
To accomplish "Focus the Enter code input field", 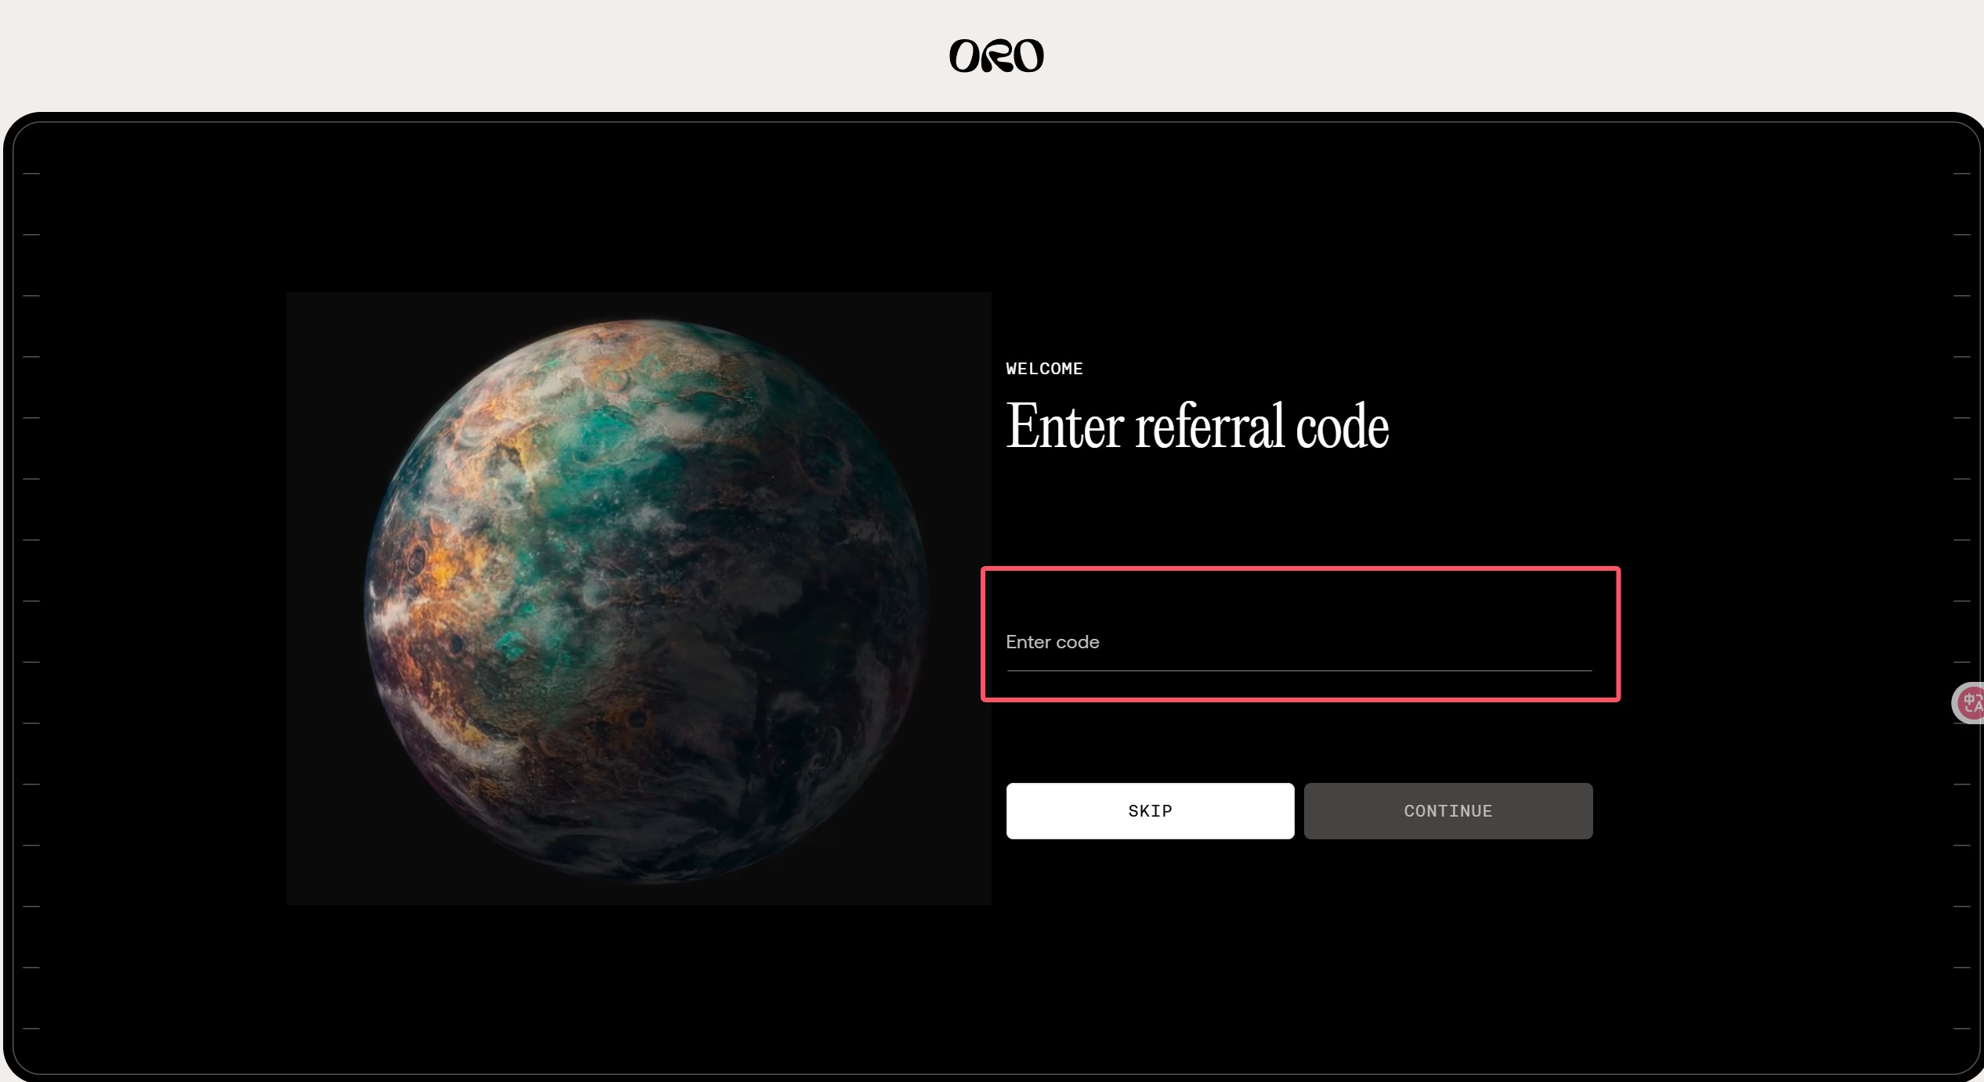I will click(x=1299, y=642).
